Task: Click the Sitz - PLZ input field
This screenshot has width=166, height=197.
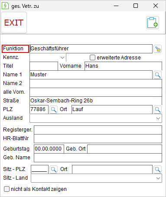Action: pos(39,169)
